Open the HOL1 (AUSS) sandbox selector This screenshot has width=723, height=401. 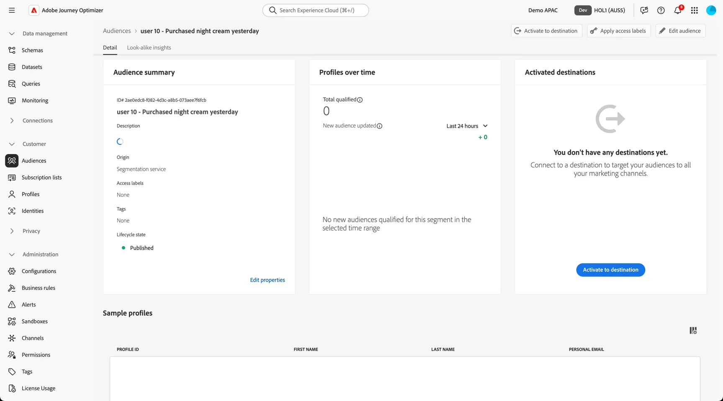click(x=600, y=10)
